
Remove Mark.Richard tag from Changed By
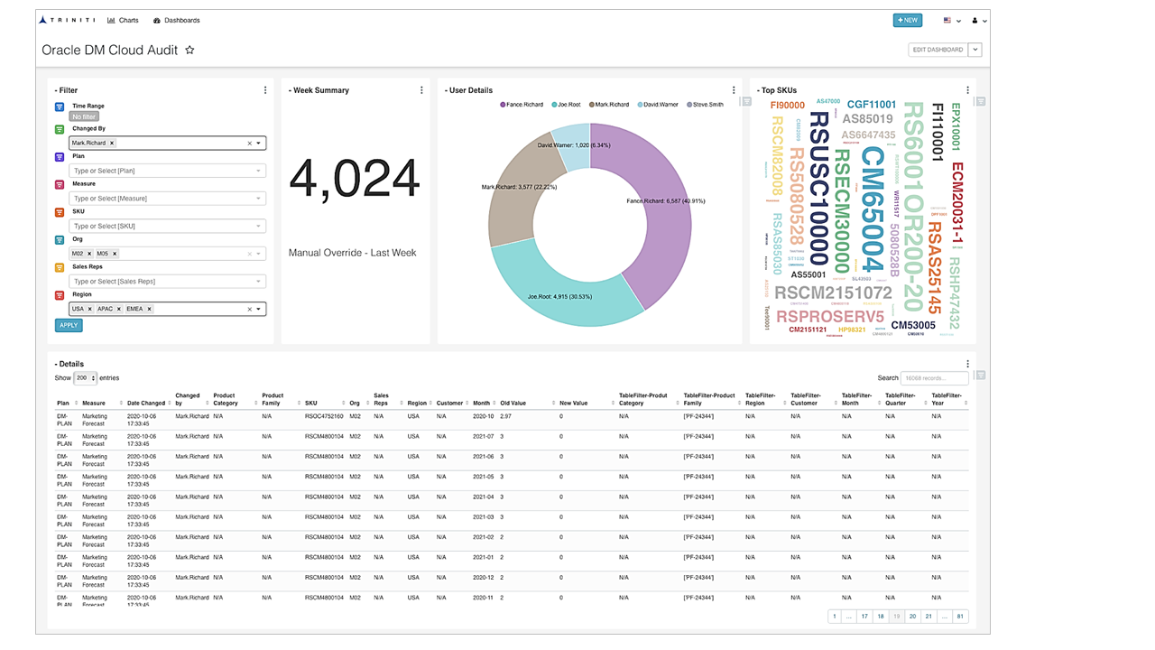tap(112, 144)
